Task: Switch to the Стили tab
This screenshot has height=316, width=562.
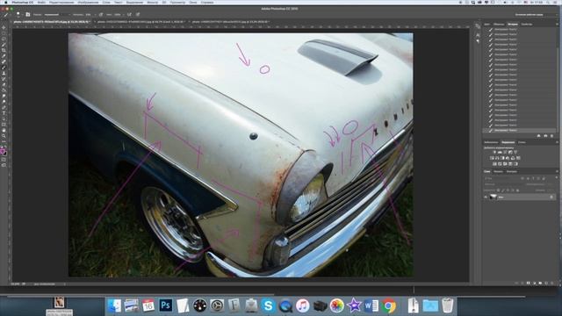Action: 522,142
